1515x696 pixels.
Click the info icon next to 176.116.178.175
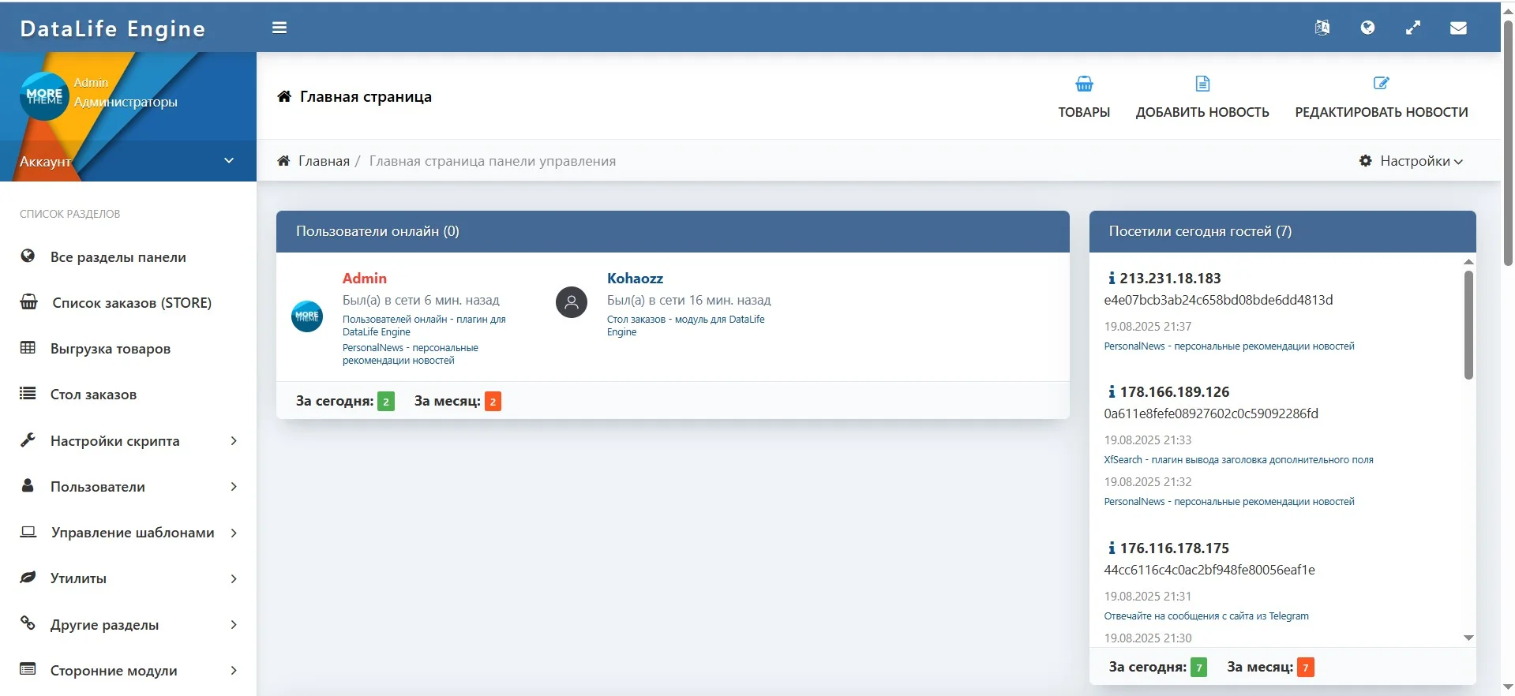1112,548
